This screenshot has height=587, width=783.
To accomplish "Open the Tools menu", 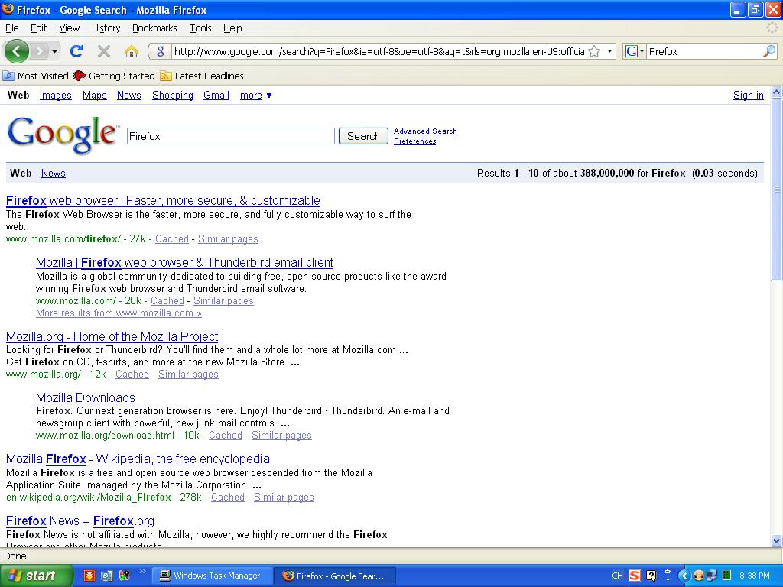I will pos(200,28).
